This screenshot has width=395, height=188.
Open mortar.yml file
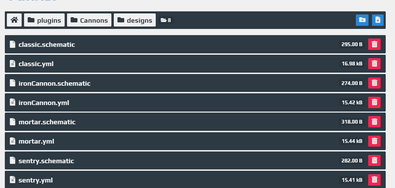point(36,141)
